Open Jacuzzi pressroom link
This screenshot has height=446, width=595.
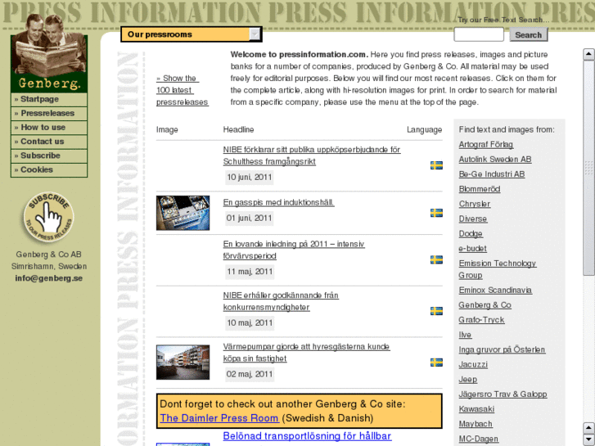click(473, 364)
